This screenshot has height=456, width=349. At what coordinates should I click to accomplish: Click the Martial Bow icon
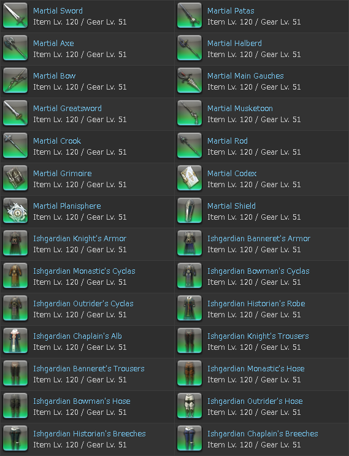(x=15, y=80)
